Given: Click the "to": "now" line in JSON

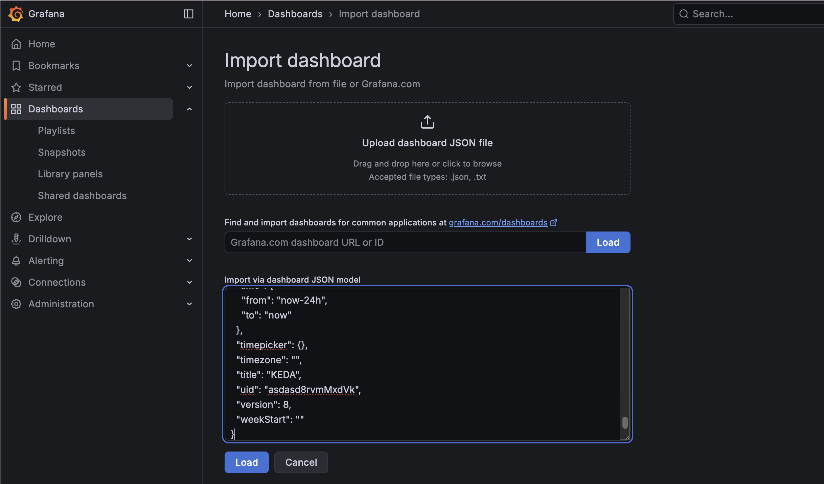Looking at the screenshot, I should 266,315.
